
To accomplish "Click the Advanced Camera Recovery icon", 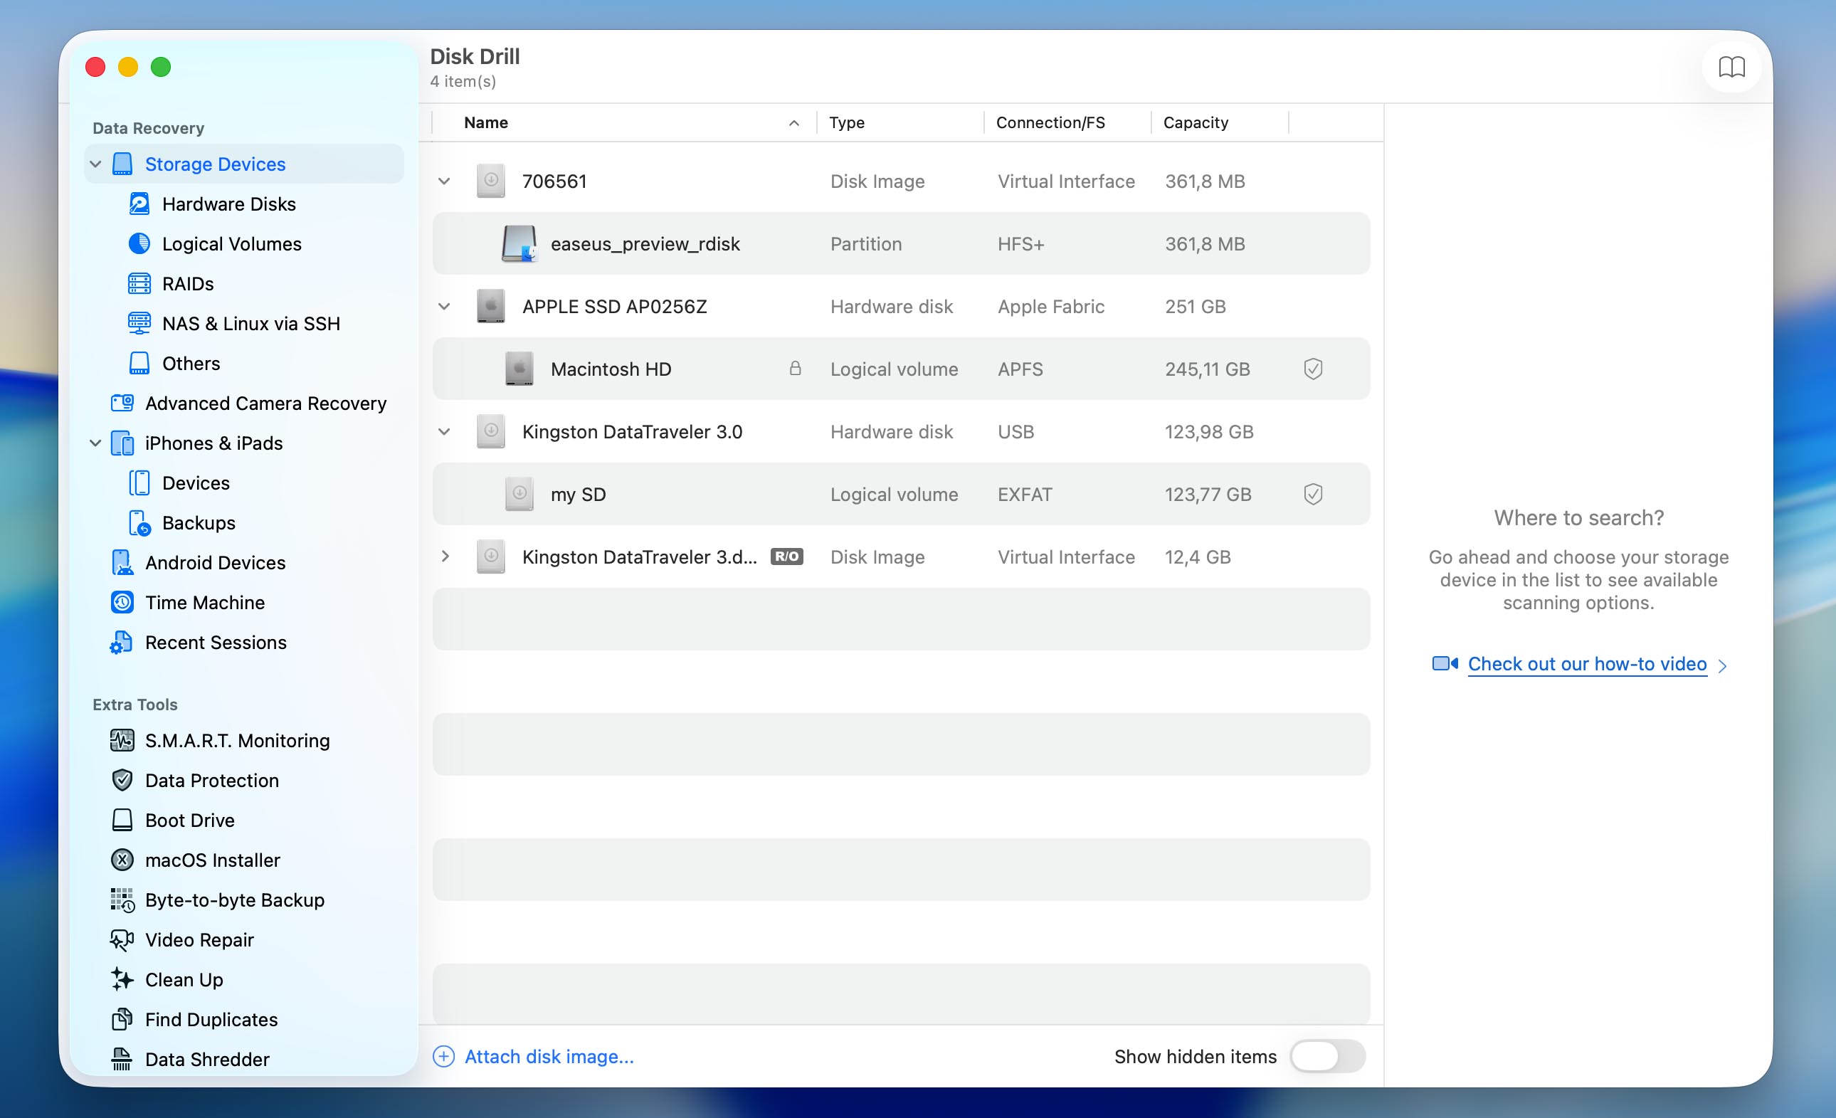I will [122, 404].
